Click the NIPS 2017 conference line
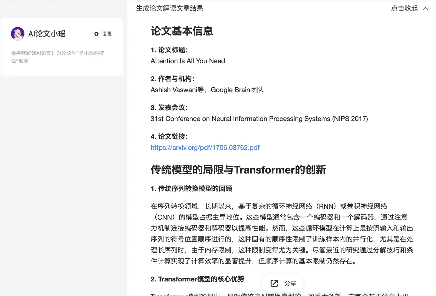This screenshot has width=436, height=296. [259, 119]
